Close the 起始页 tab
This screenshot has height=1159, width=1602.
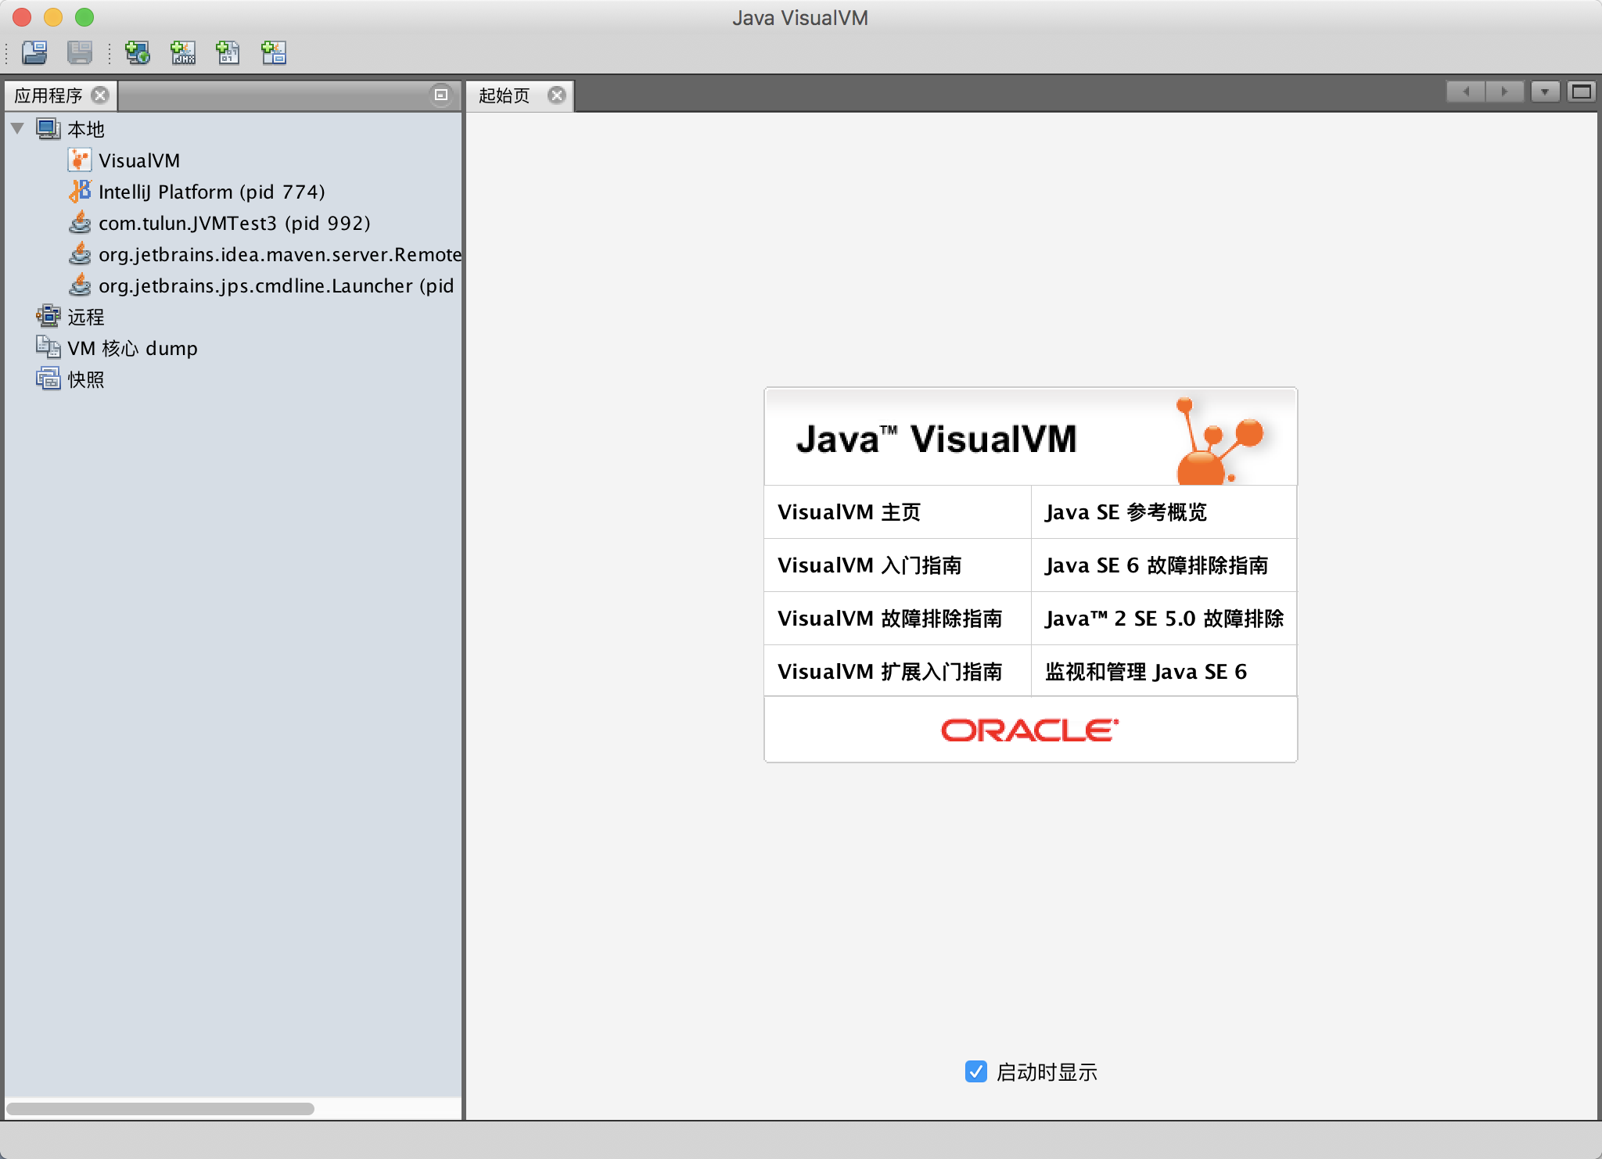click(x=556, y=95)
